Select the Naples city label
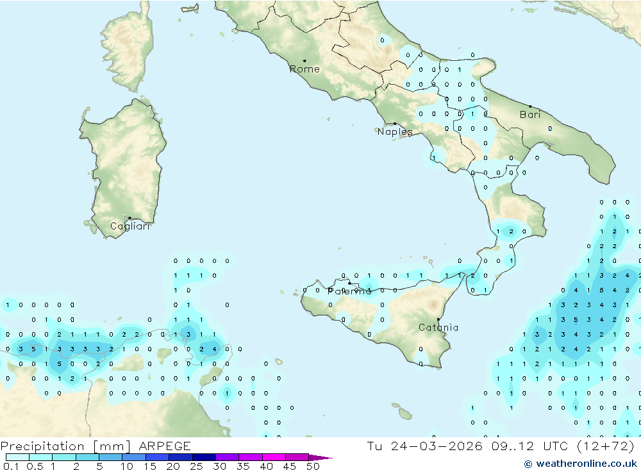 click(395, 131)
